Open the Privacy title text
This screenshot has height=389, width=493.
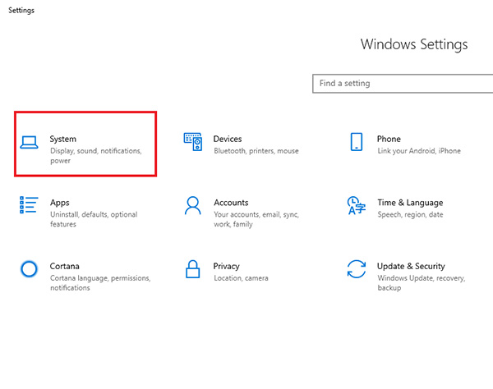point(227,266)
